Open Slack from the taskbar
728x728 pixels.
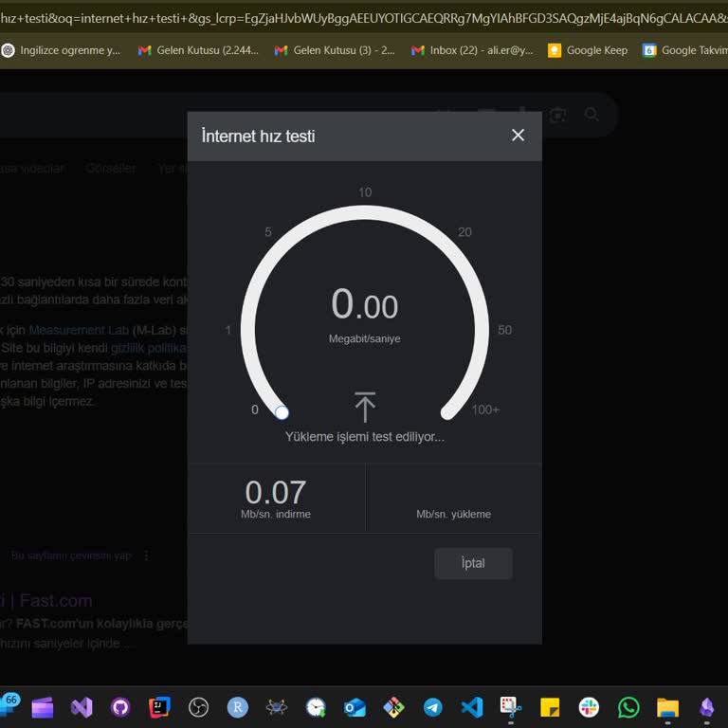(x=589, y=707)
